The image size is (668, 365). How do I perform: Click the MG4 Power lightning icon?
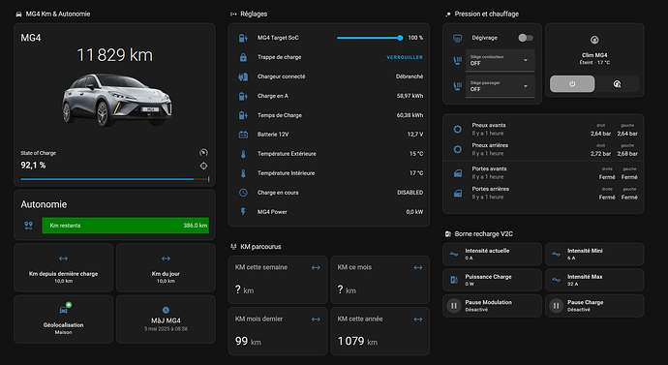pyautogui.click(x=243, y=212)
